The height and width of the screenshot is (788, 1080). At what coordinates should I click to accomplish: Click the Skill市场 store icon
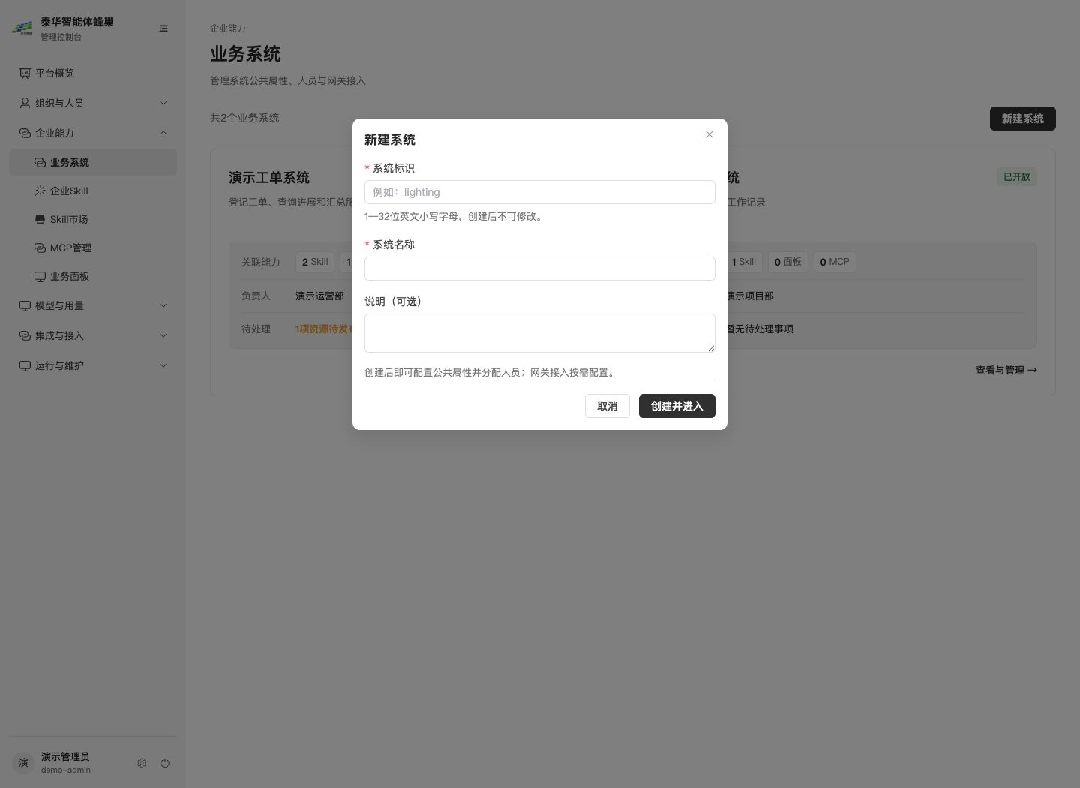pyautogui.click(x=40, y=219)
